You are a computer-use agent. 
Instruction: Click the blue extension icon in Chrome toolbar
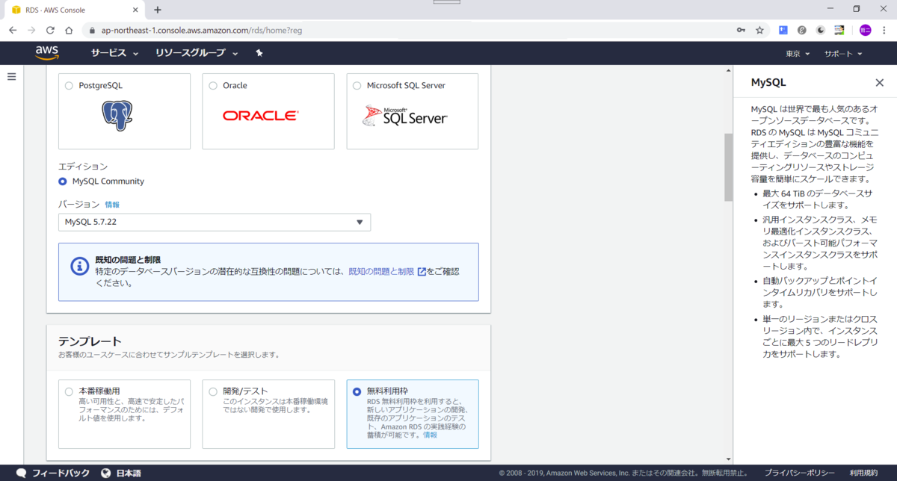point(783,30)
